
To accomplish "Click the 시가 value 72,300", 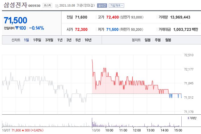I will (x=81, y=30).
